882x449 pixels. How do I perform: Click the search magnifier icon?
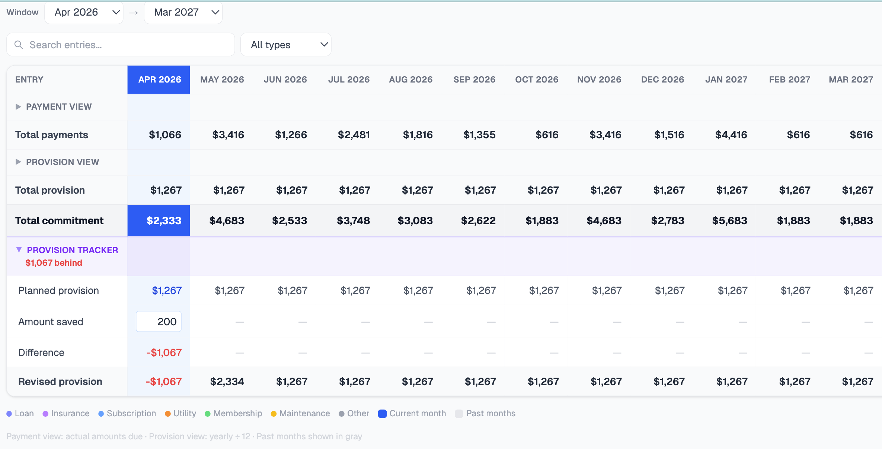(x=19, y=45)
